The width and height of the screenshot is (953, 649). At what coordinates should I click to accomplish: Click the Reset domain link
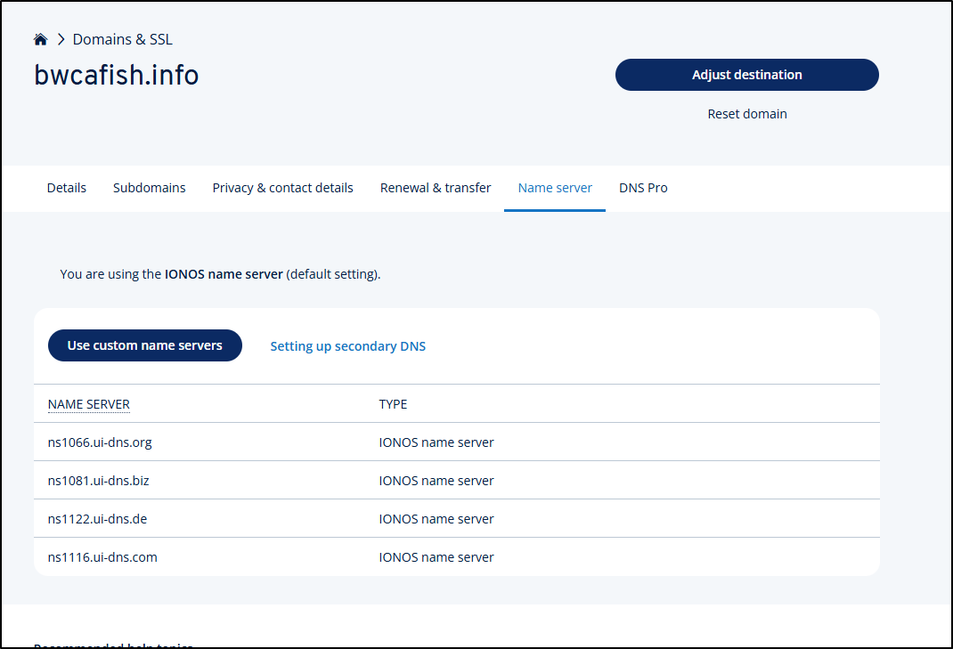[746, 114]
